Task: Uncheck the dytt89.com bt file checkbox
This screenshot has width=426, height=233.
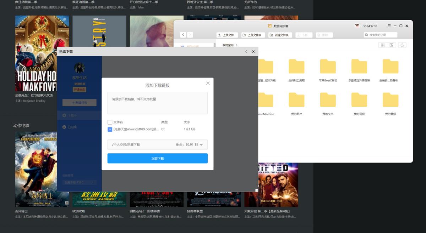Action: pos(110,130)
